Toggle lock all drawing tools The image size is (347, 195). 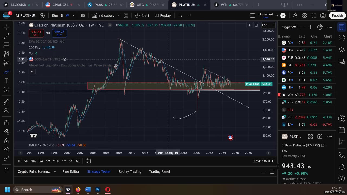(x=7, y=140)
